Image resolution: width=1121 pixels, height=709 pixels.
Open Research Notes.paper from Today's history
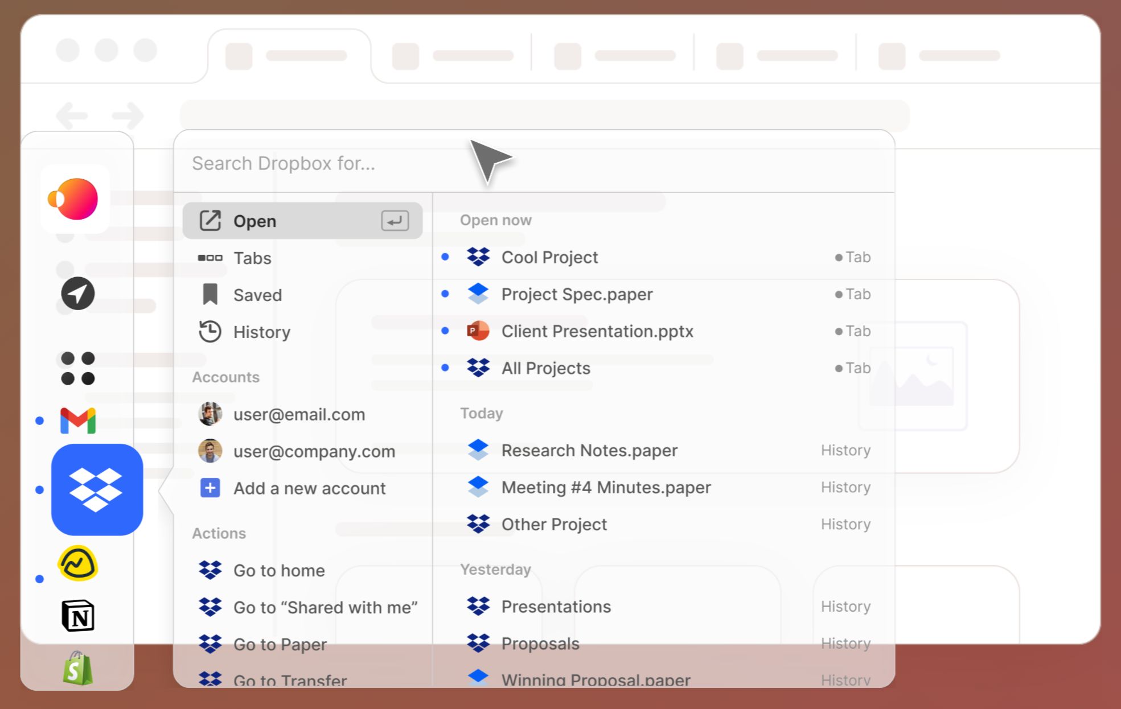pyautogui.click(x=589, y=450)
